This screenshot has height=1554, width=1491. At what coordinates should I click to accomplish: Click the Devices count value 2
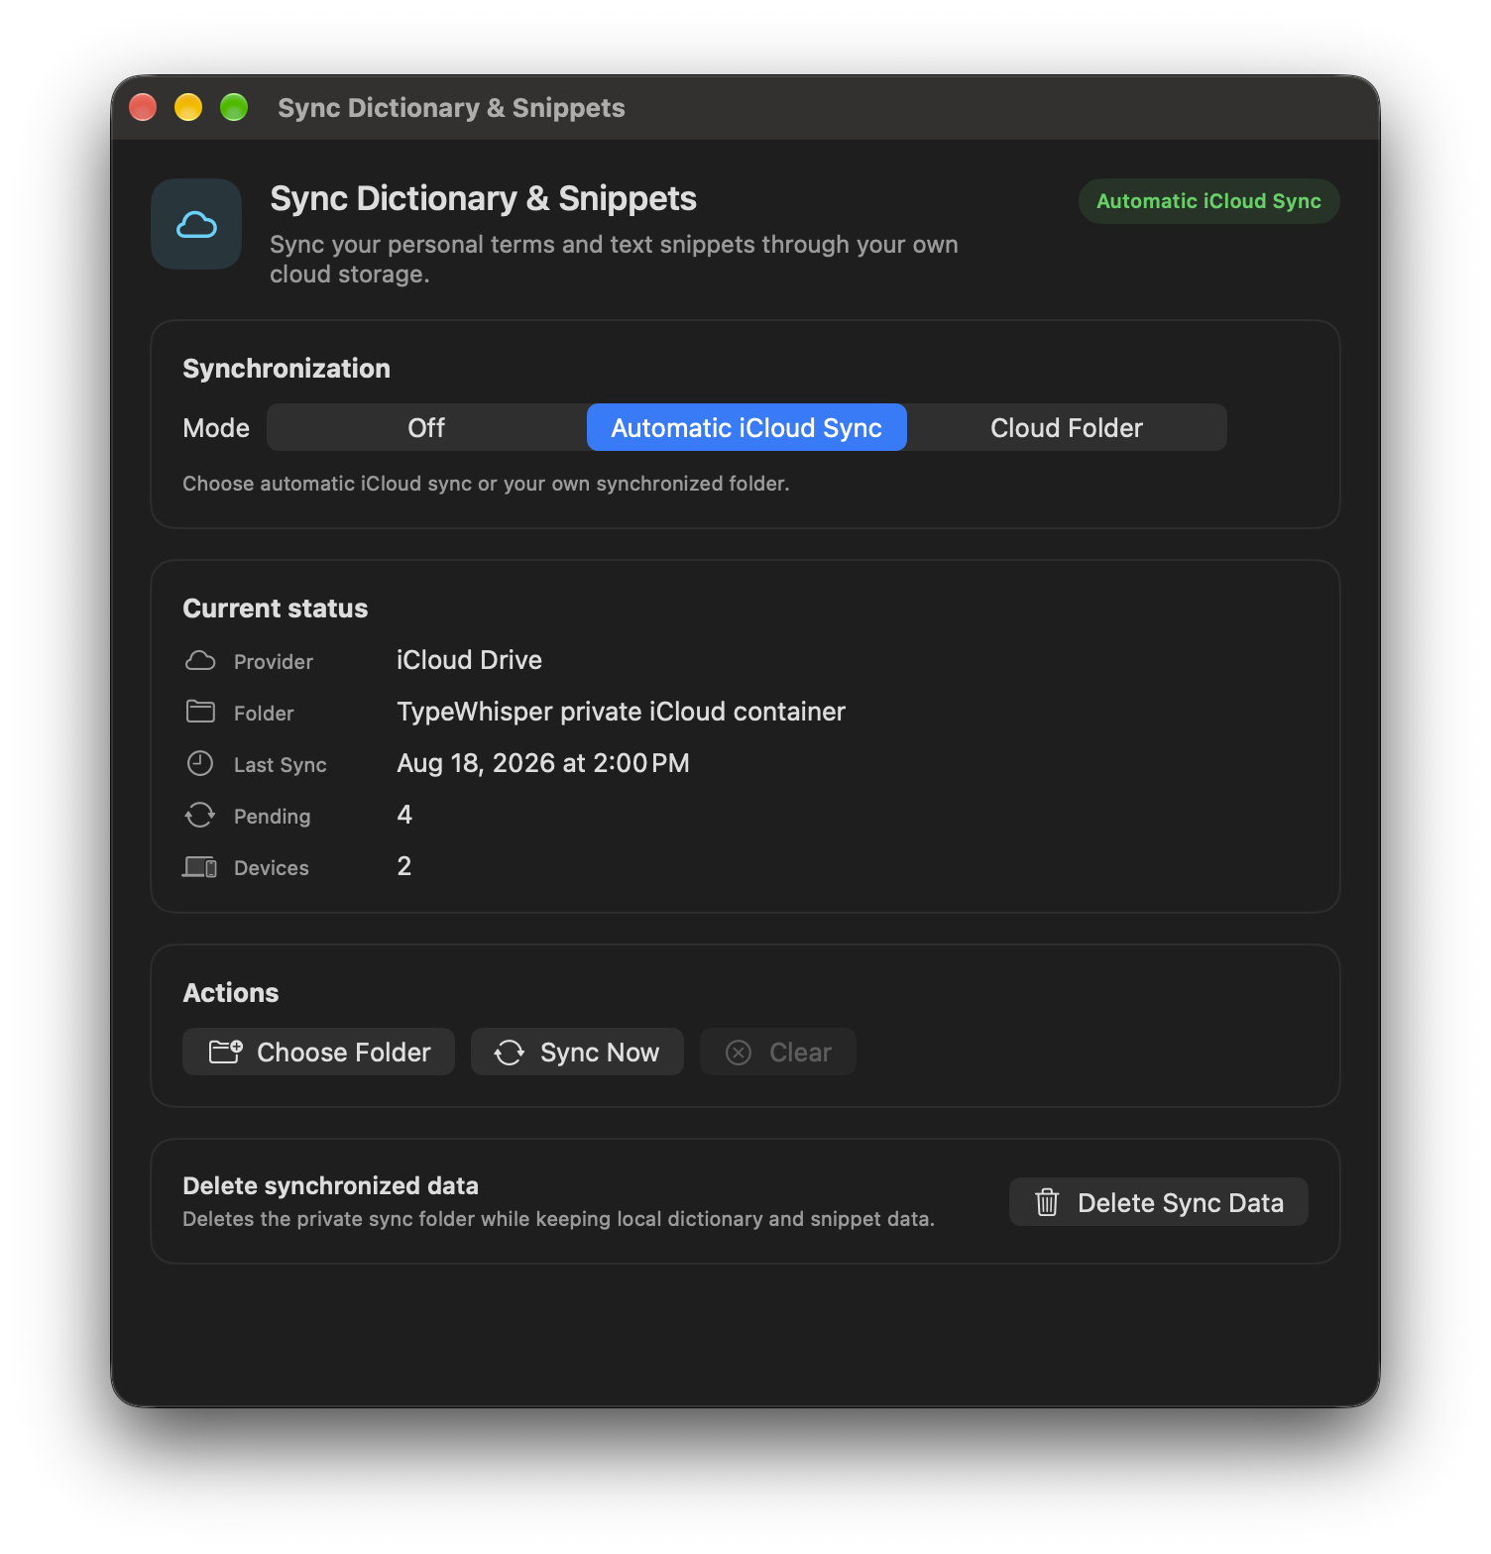(404, 866)
